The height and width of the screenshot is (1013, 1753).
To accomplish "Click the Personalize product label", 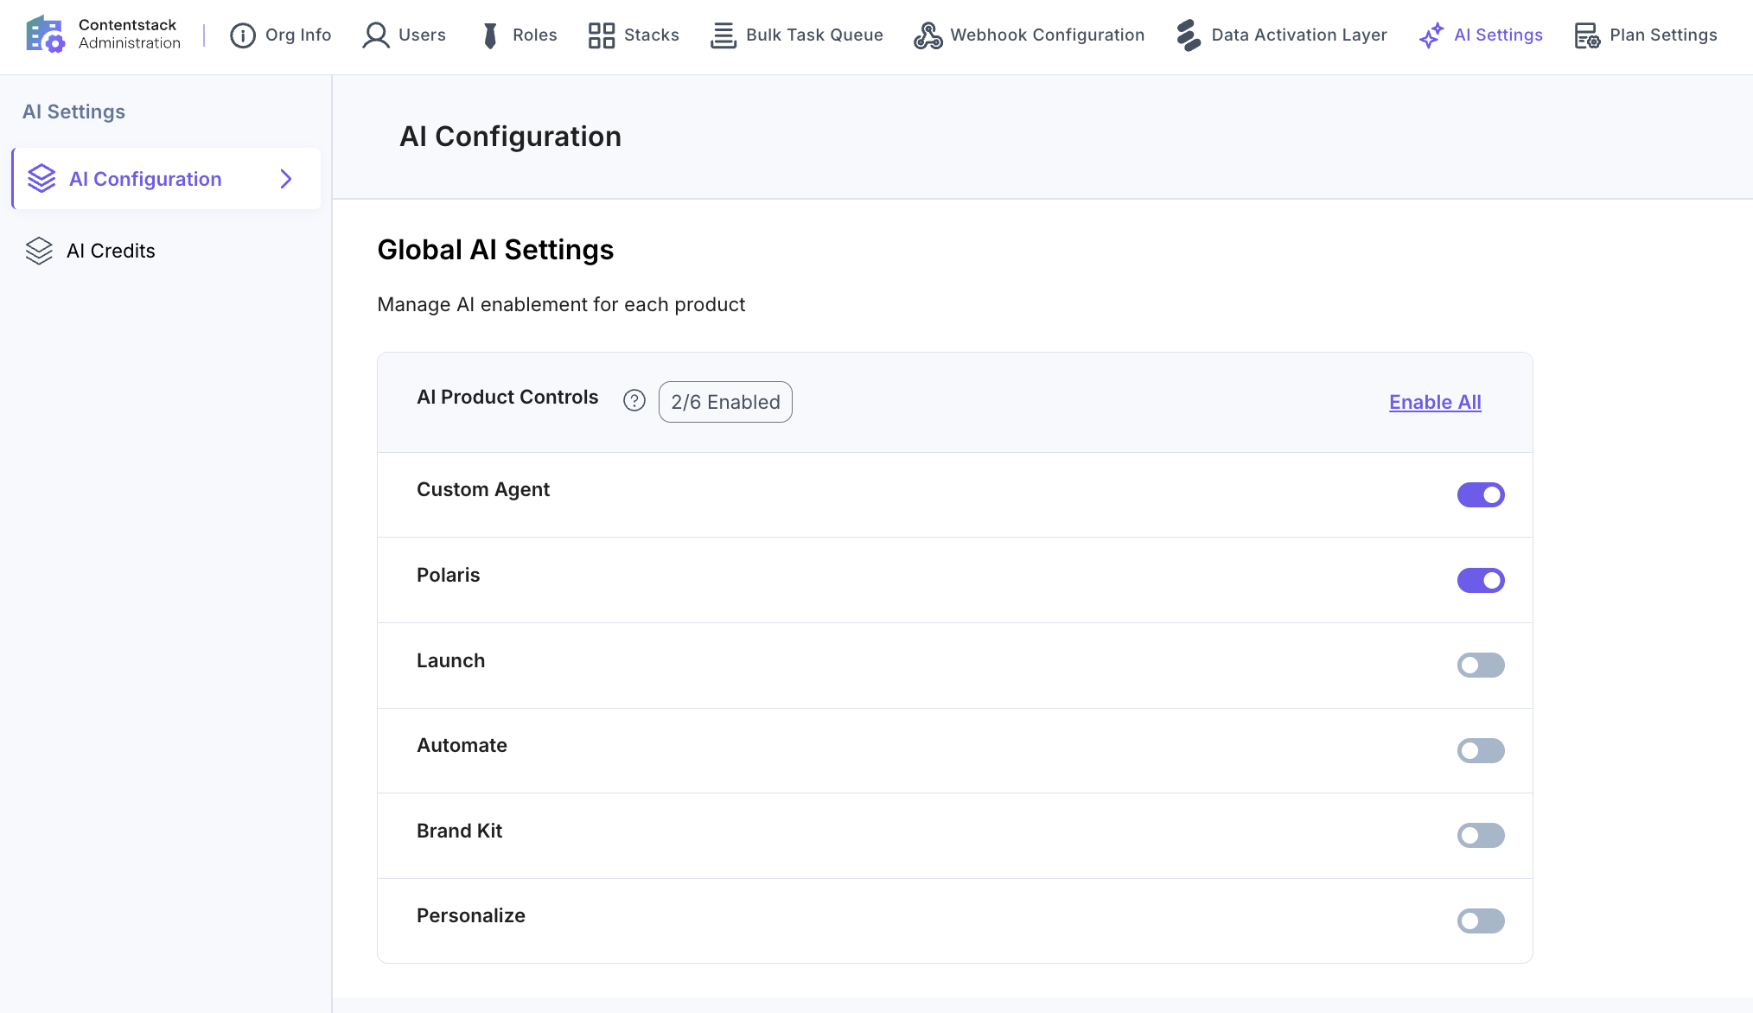I will point(471,915).
